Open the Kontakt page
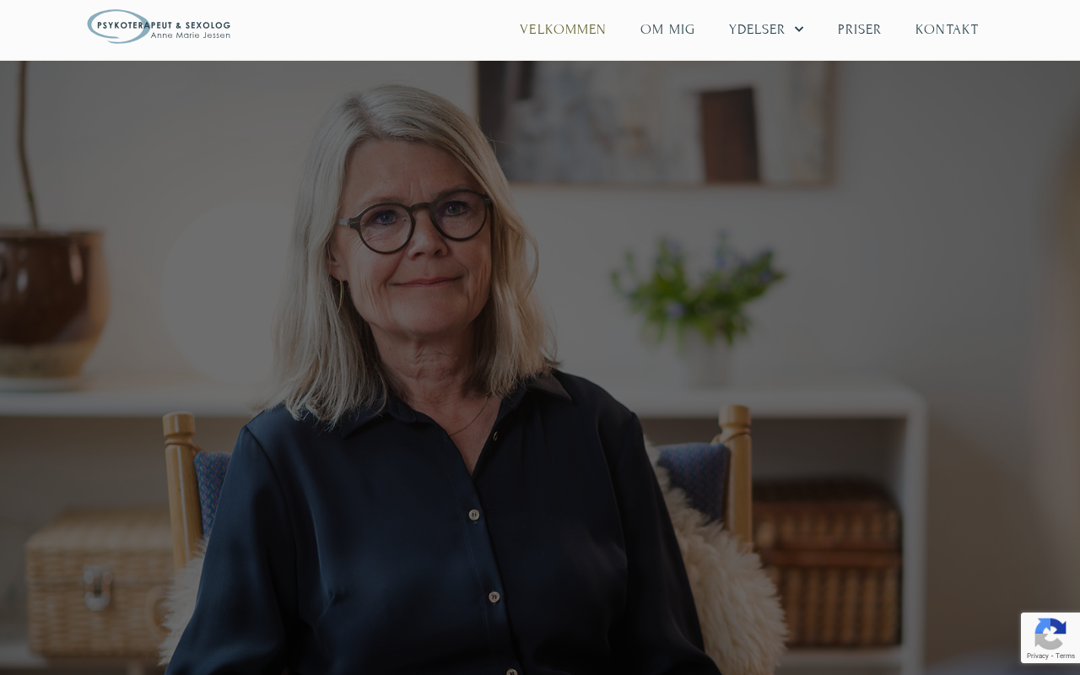The width and height of the screenshot is (1080, 675). point(947,30)
